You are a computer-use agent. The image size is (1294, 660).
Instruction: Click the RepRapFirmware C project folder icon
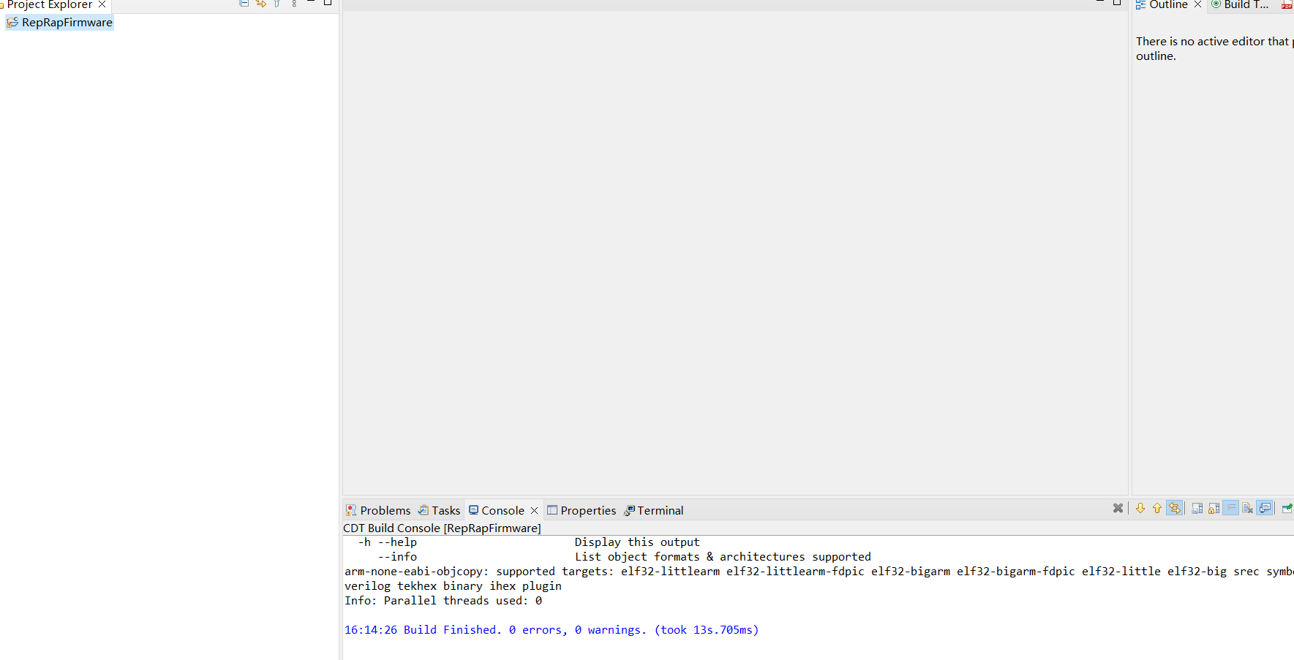(12, 23)
